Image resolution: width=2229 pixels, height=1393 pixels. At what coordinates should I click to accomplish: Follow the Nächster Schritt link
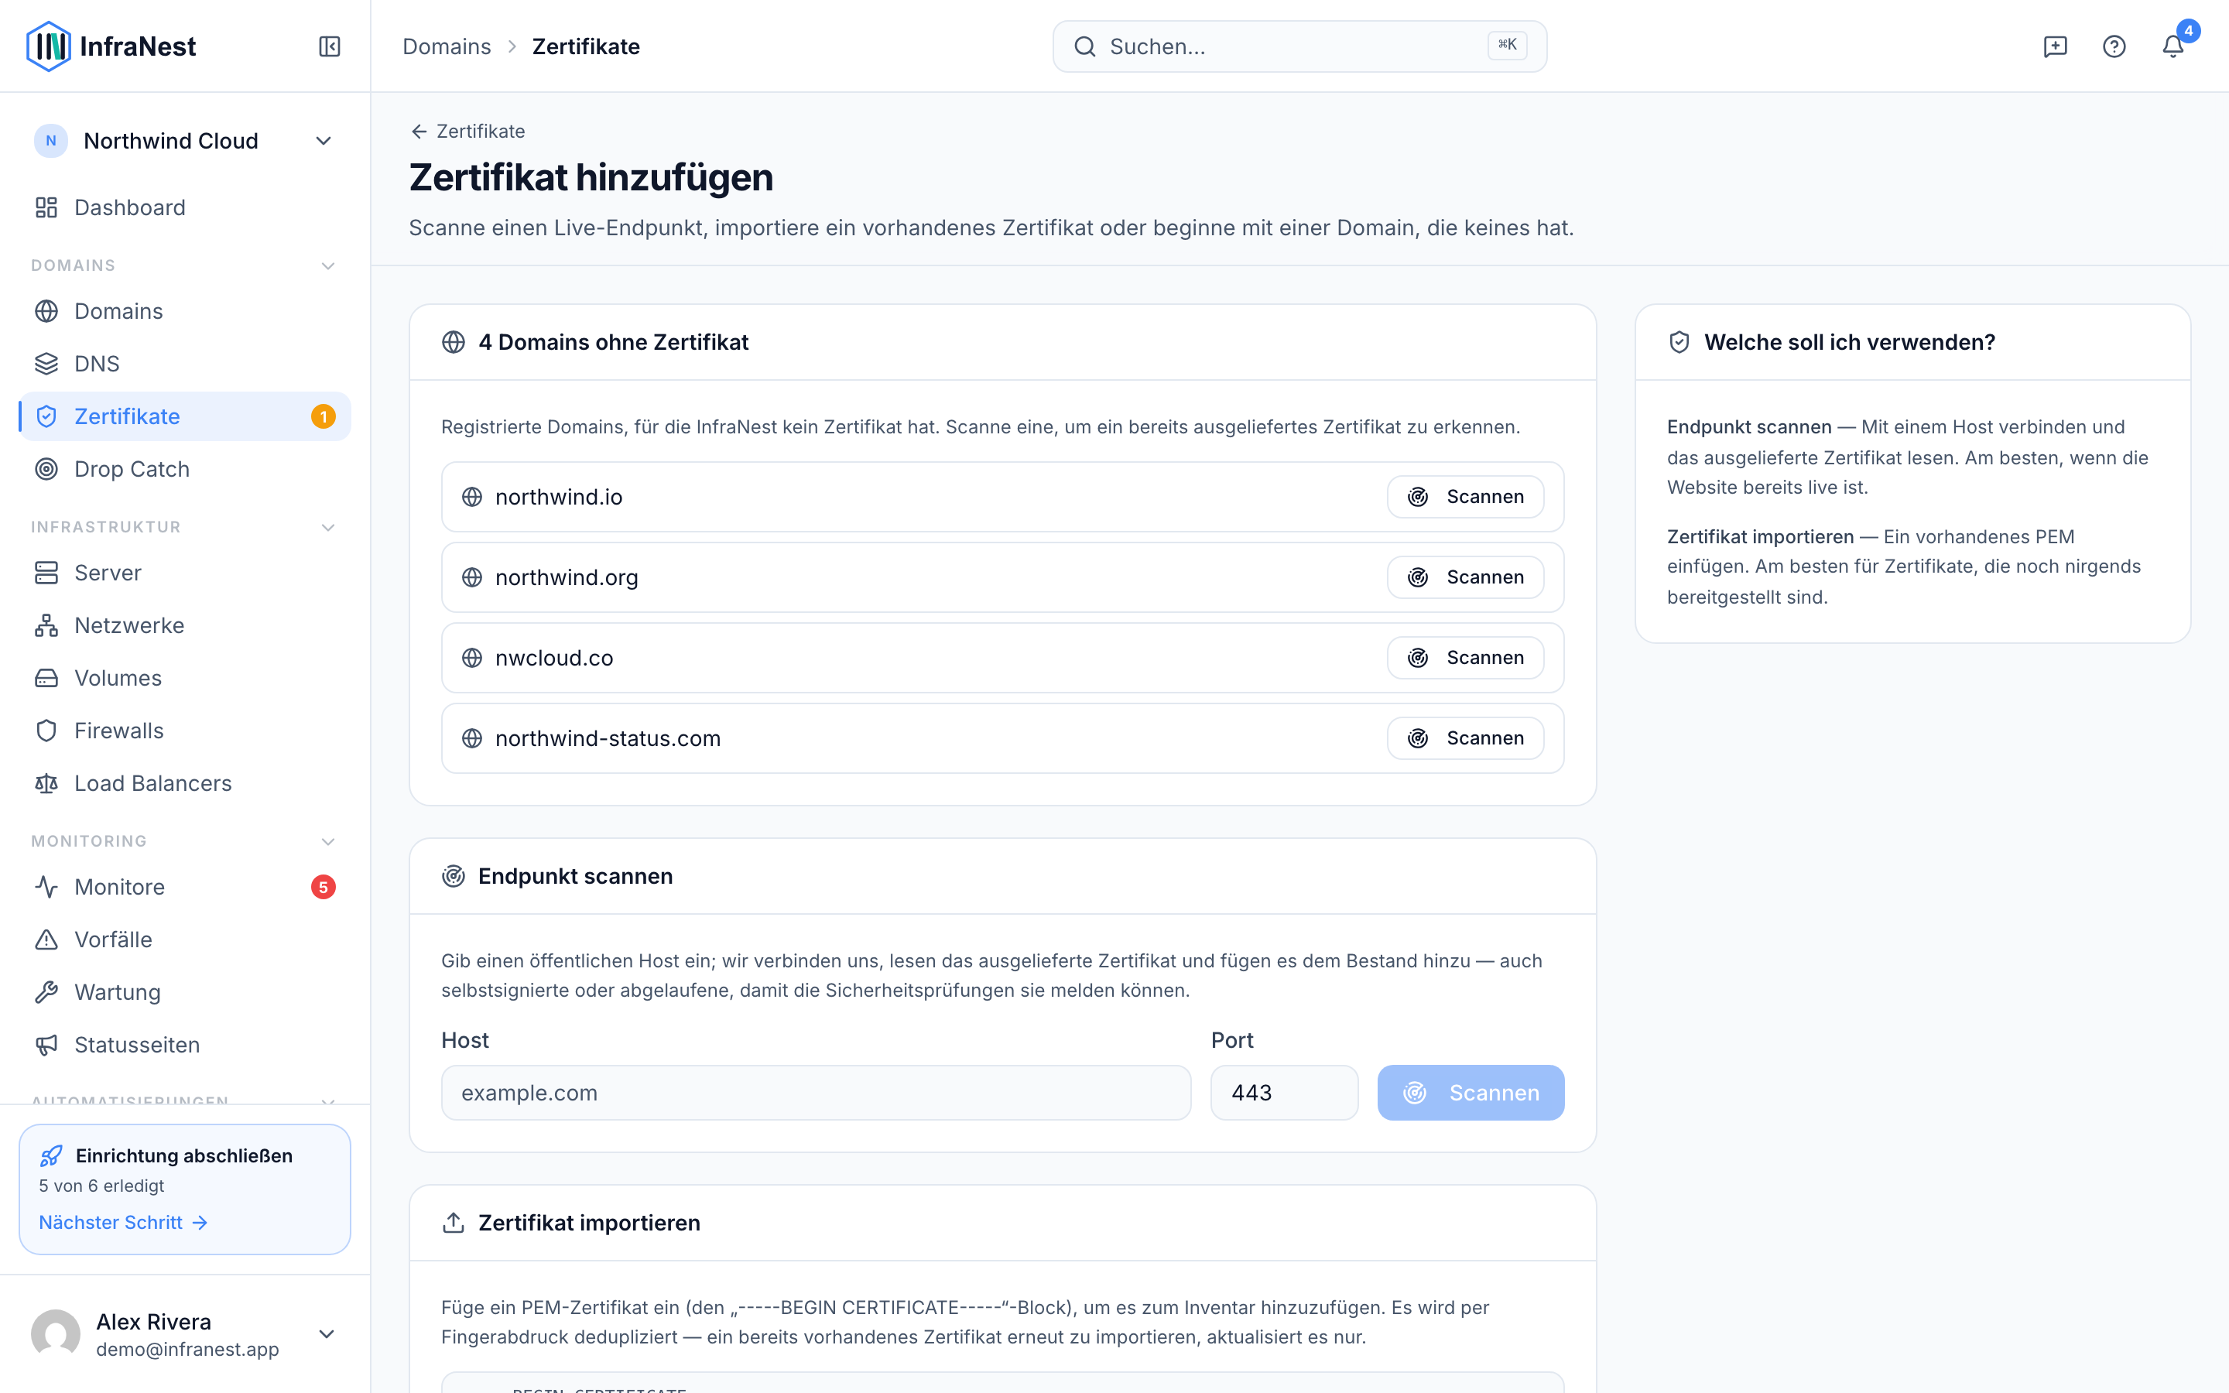[x=122, y=1223]
